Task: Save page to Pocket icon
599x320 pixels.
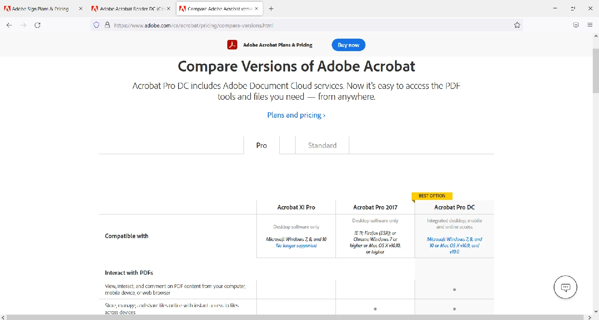Action: (576, 25)
